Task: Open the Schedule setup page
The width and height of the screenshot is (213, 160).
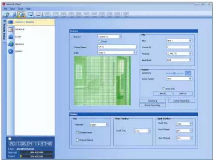Action: pos(20,29)
